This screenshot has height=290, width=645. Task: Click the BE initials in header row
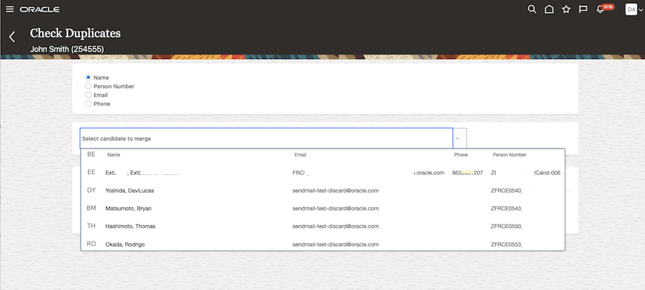[91, 154]
